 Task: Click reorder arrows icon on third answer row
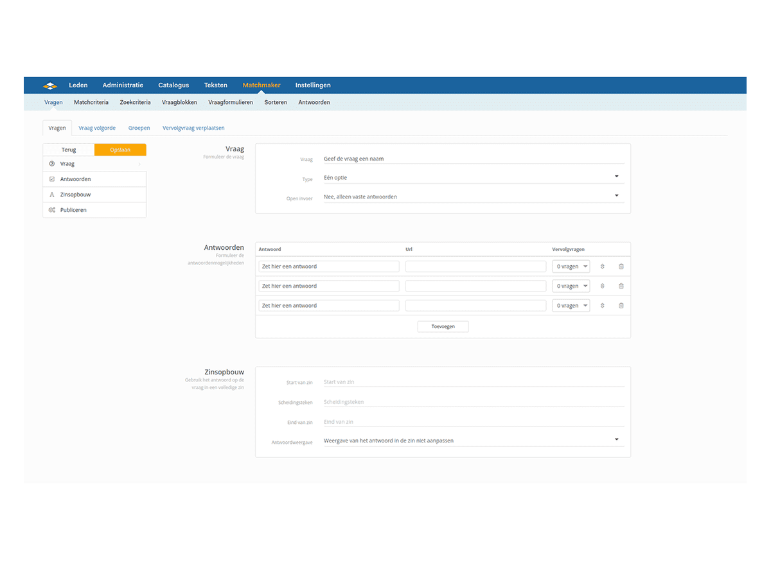coord(602,306)
